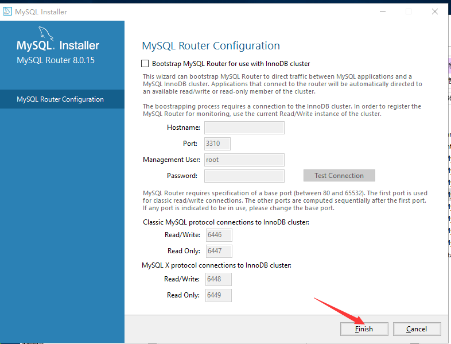Minimize the MySQL Installer window
451x344 pixels.
coord(383,12)
